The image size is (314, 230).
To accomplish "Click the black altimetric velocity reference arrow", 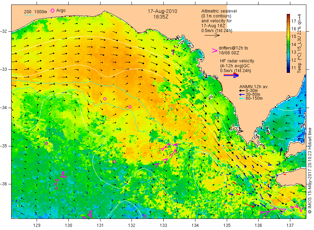I will tap(212, 36).
